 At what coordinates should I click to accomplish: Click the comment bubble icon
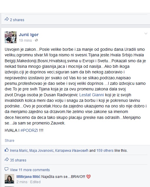[6, 169]
